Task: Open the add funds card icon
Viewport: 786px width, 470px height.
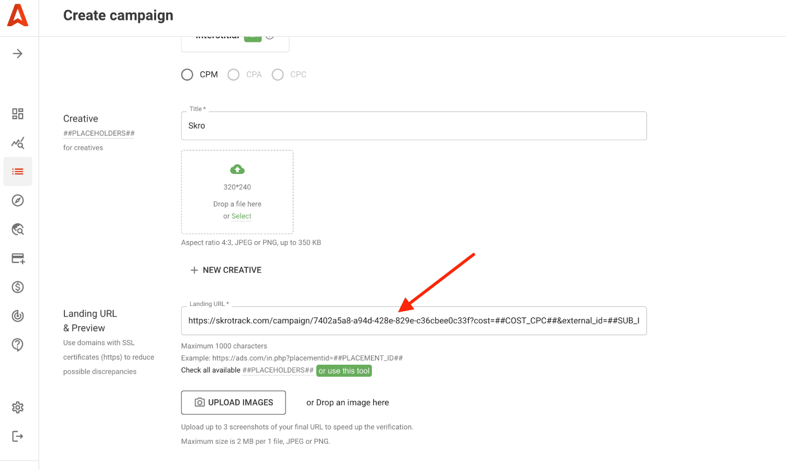Action: coord(18,258)
